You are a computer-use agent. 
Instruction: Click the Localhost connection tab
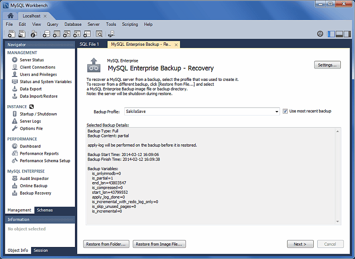click(32, 16)
